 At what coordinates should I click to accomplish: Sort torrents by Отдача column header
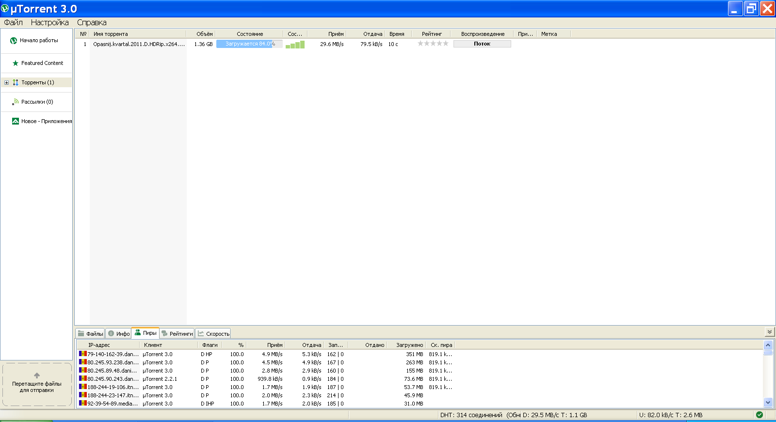click(x=365, y=34)
